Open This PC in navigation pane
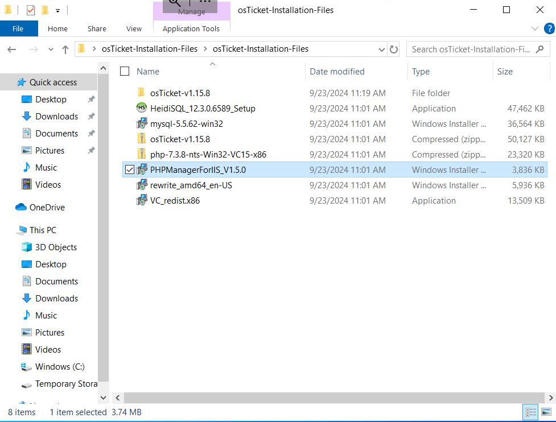This screenshot has width=556, height=422. tap(43, 230)
